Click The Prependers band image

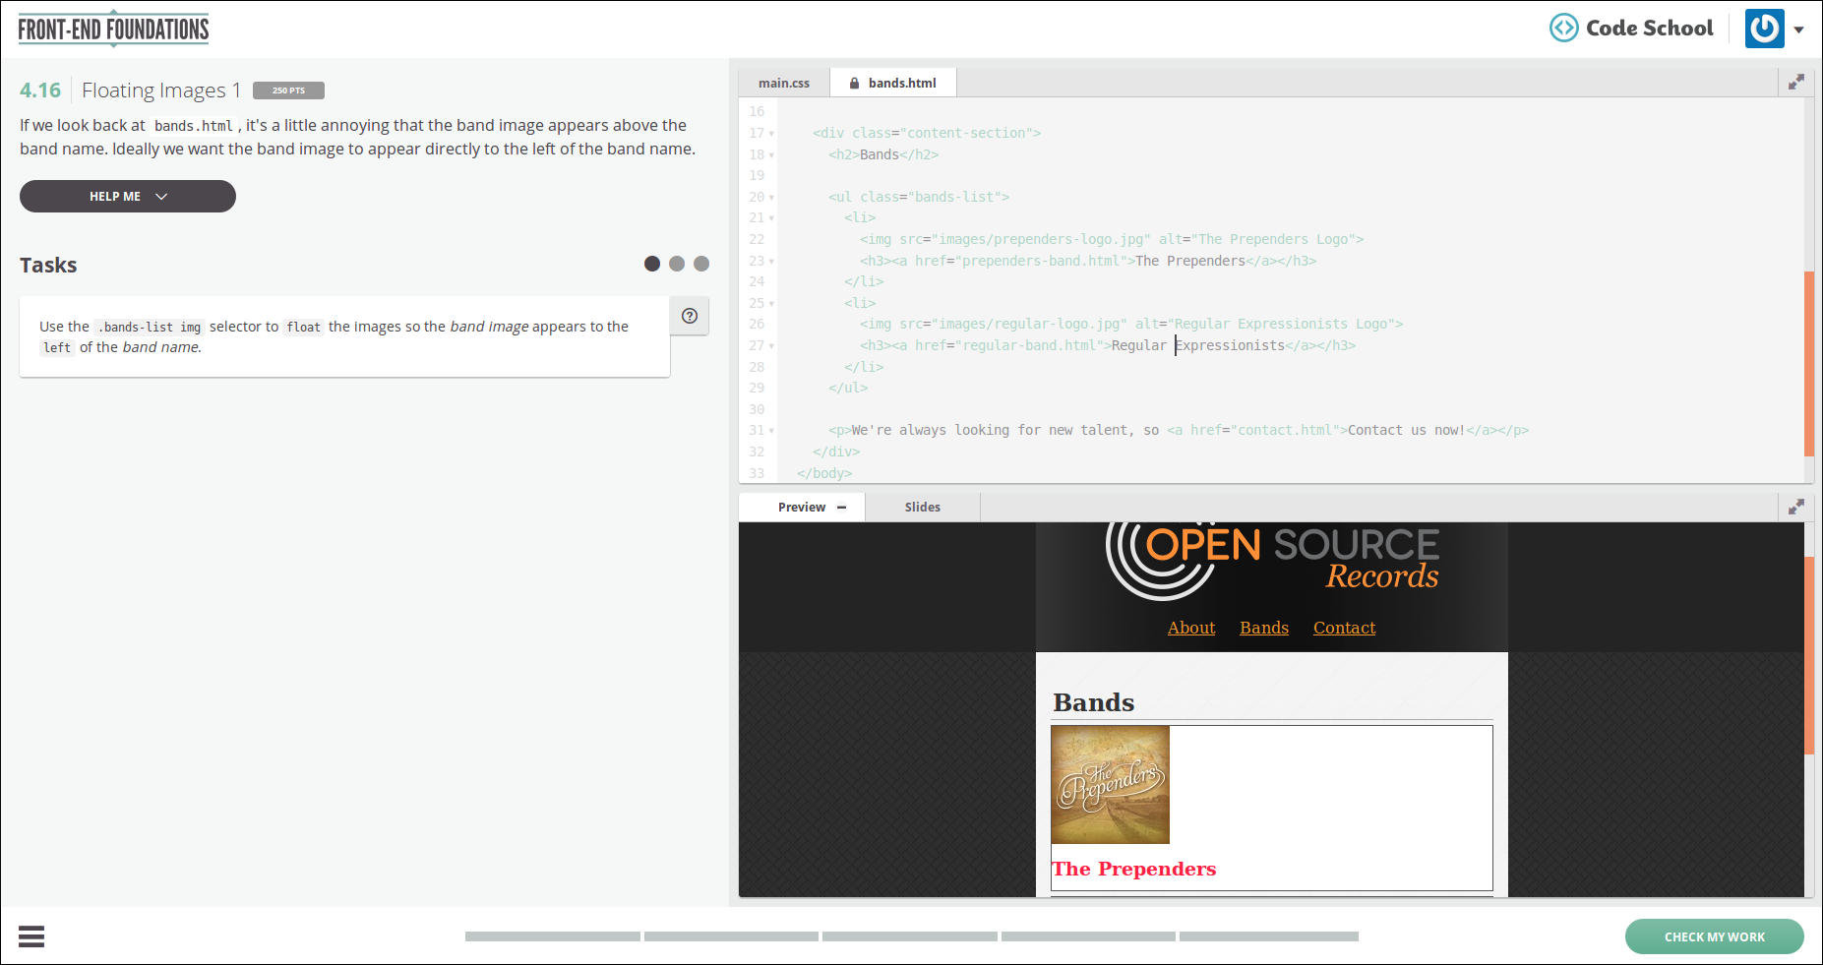click(x=1111, y=785)
